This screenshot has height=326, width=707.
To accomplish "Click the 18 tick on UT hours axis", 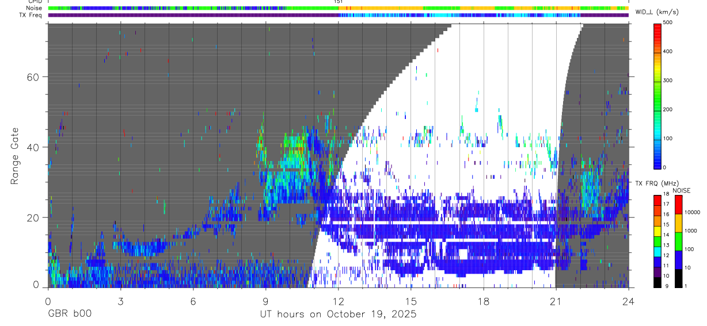I will coord(484,301).
